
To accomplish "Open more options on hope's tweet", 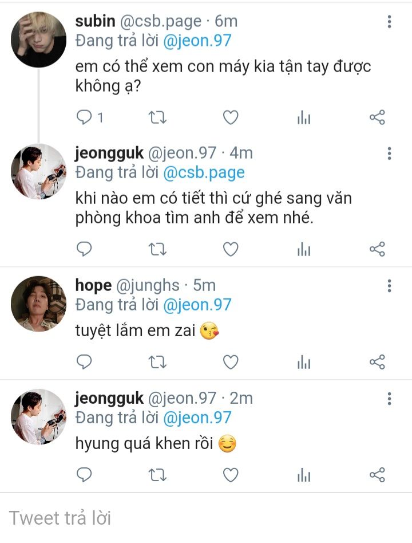I will click(x=389, y=286).
